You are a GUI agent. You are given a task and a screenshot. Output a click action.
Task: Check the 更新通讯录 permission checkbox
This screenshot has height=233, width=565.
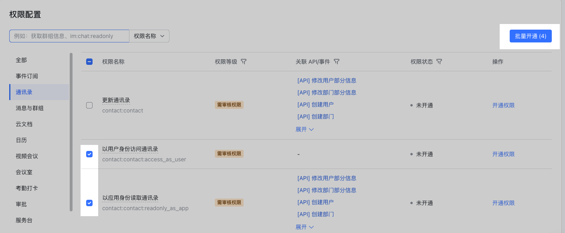pyautogui.click(x=89, y=105)
